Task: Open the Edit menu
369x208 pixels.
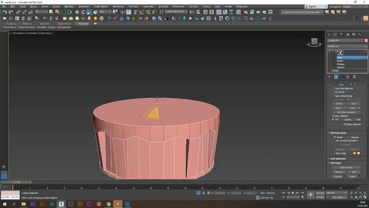Action: pyautogui.click(x=13, y=6)
